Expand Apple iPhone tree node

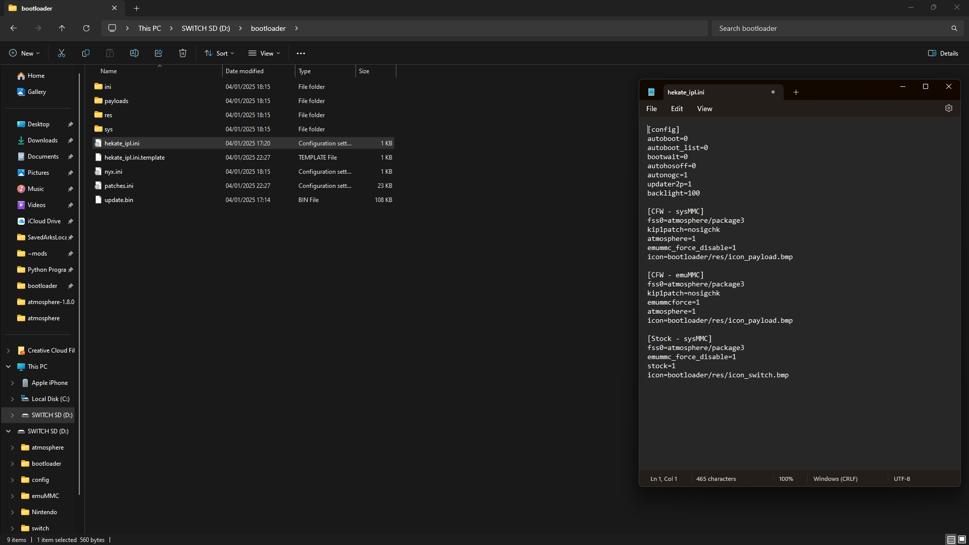pyautogui.click(x=13, y=383)
